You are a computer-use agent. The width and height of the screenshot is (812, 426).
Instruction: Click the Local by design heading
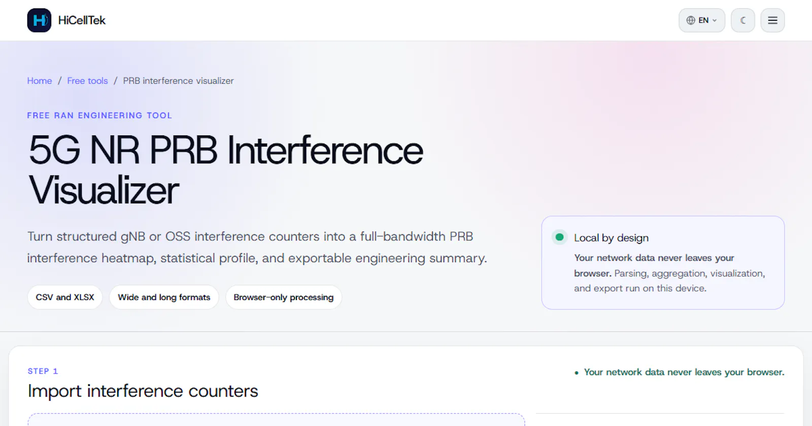tap(612, 238)
